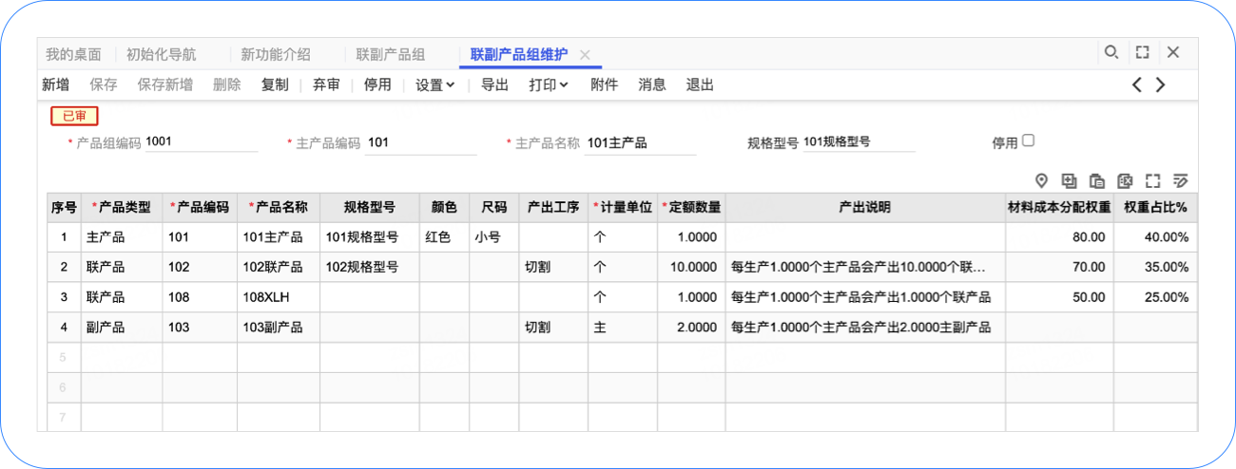Click the 保存新增 toolbar button
The width and height of the screenshot is (1236, 469).
165,84
